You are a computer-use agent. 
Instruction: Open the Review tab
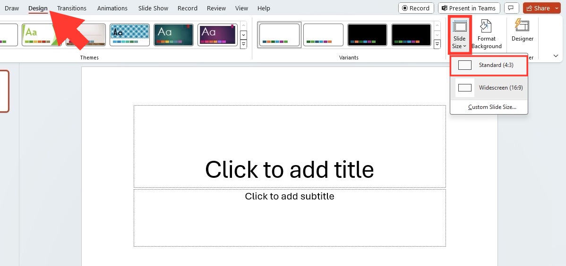pyautogui.click(x=216, y=8)
